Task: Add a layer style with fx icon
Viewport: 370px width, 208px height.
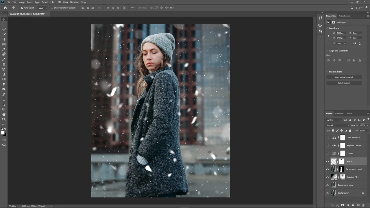Action: (x=337, y=205)
